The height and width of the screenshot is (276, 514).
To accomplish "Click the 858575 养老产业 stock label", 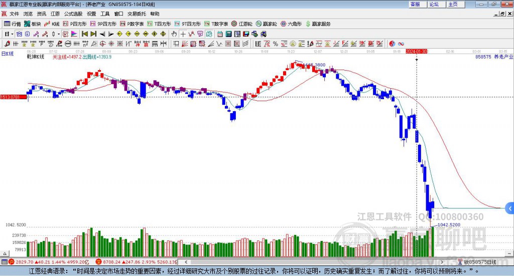I will (494, 57).
